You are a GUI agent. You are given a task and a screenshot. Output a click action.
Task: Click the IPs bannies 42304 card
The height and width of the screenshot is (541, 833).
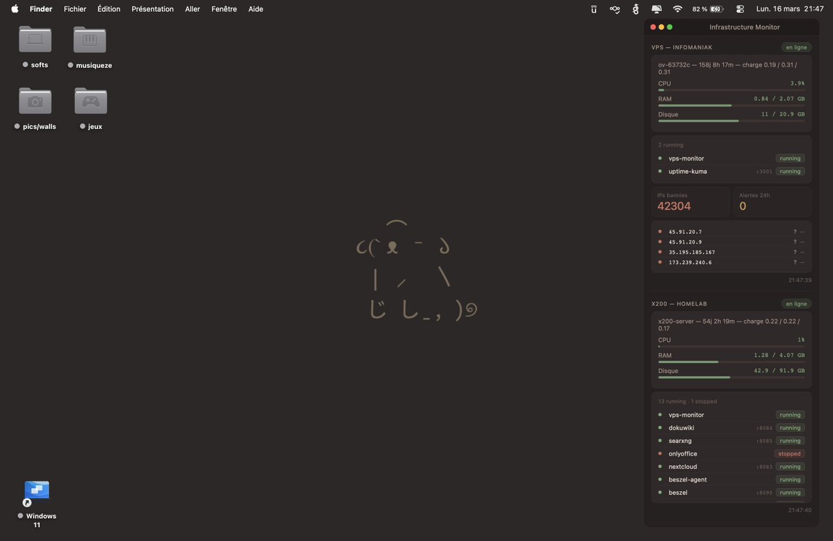point(691,202)
